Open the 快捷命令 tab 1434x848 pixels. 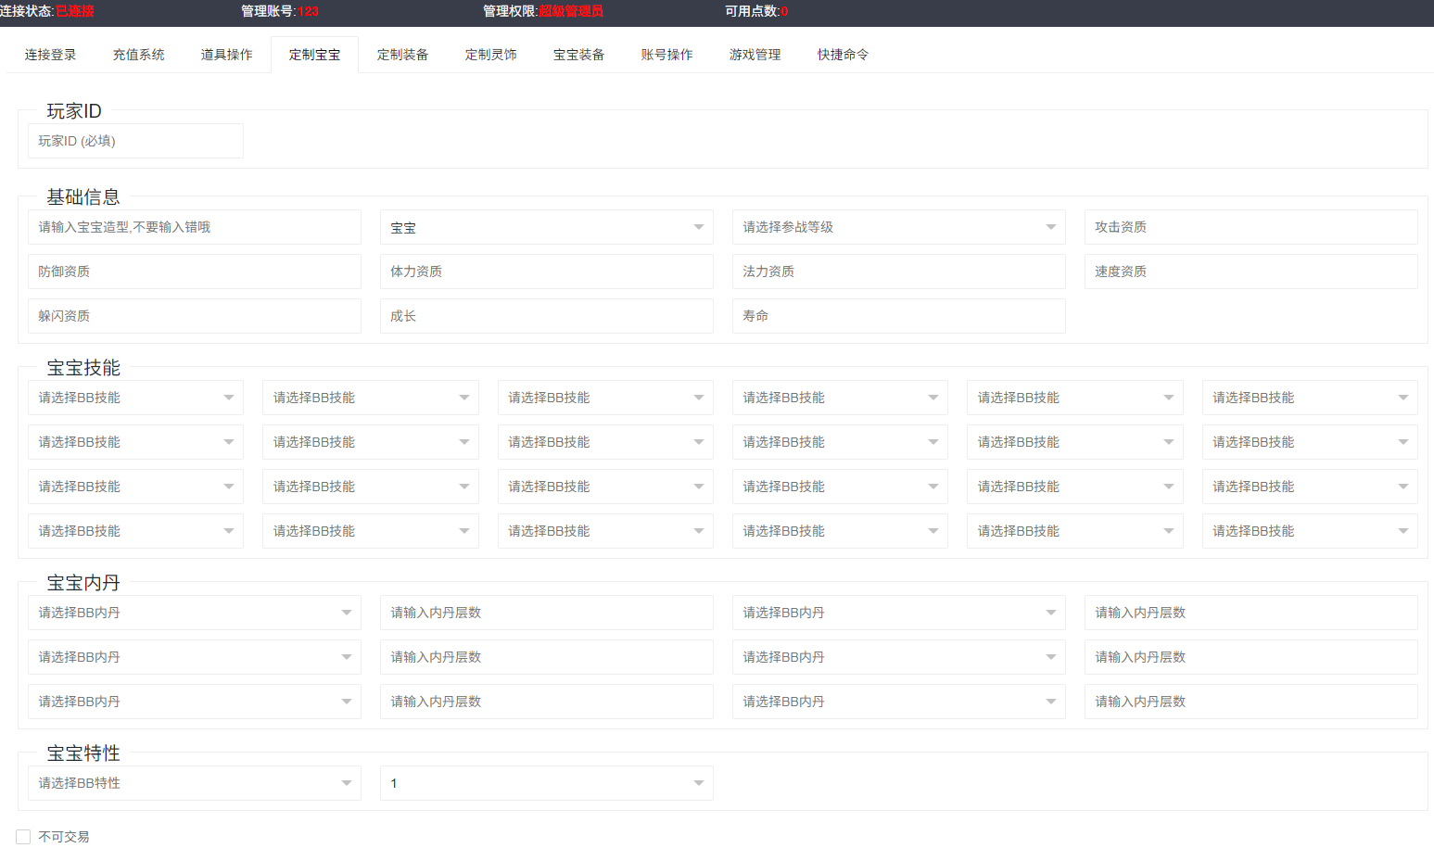(843, 55)
